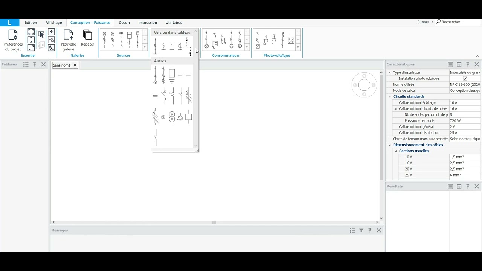The image size is (482, 271).
Task: Select the lamp consumer symbol in Consommateurs
Action: point(206,40)
